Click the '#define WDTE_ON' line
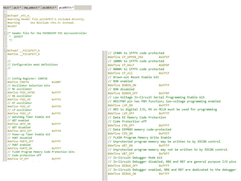 tap(34, 124)
